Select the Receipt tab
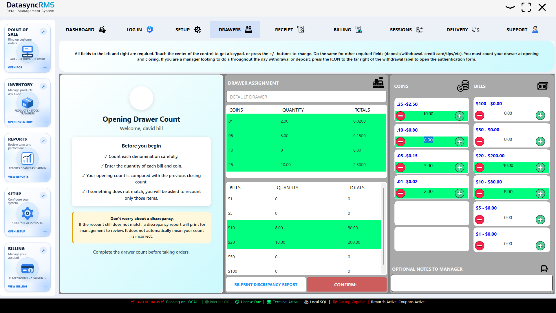Screen dimensions: 556x313 coord(290,30)
